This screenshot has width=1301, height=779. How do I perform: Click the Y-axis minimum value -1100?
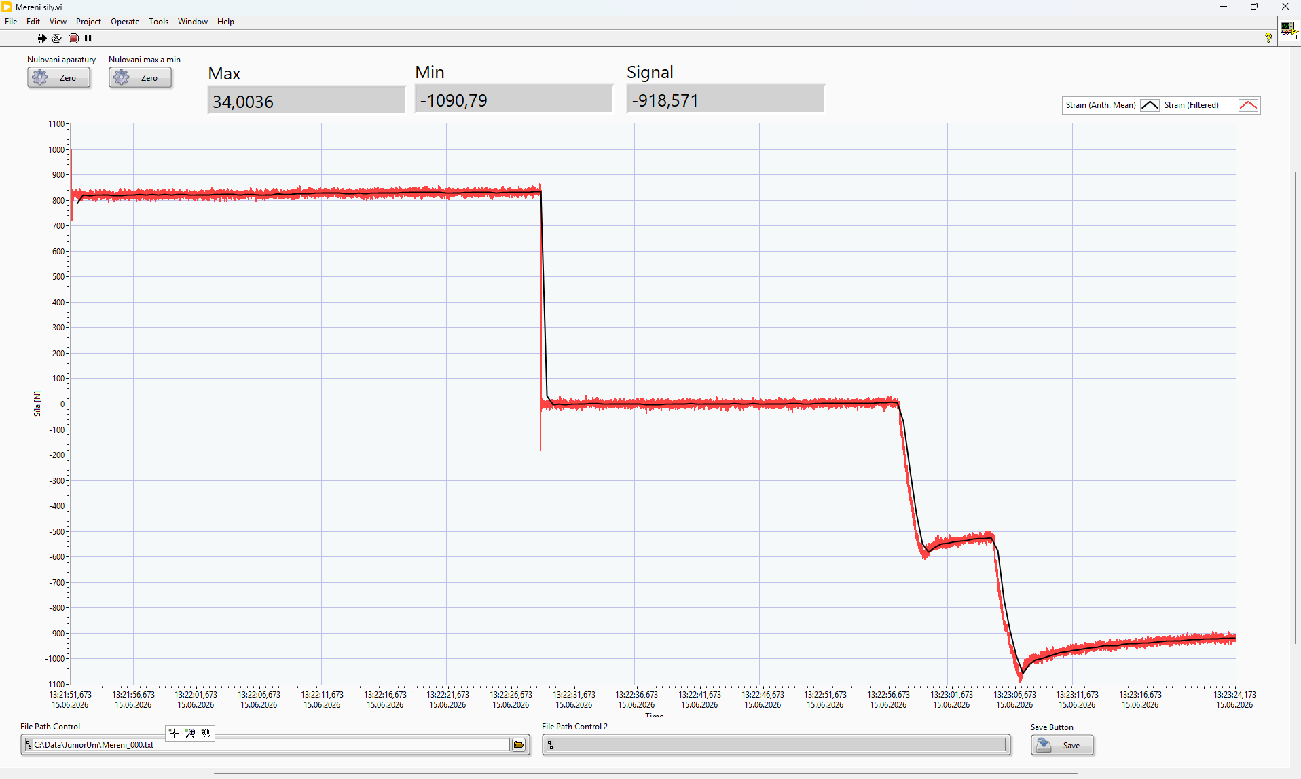[55, 684]
